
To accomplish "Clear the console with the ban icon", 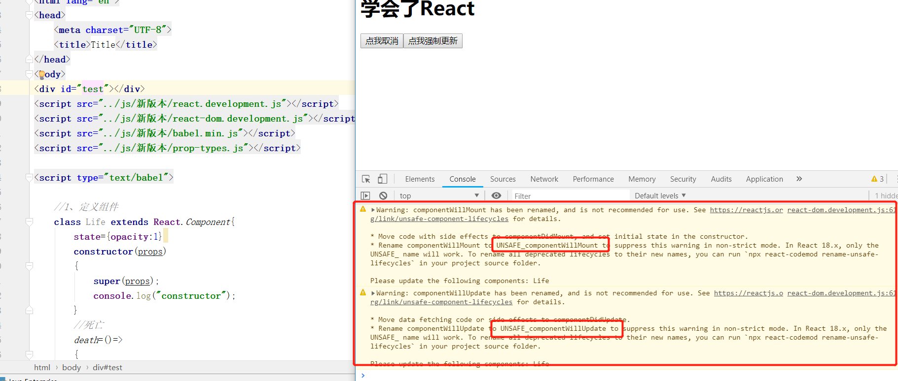I will [383, 195].
